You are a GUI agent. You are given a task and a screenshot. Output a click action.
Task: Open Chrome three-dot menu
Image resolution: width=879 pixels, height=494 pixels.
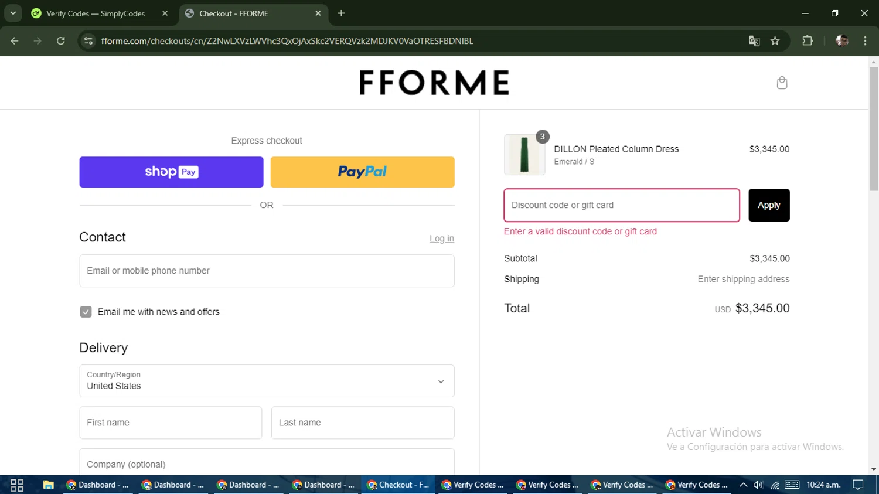pos(865,41)
